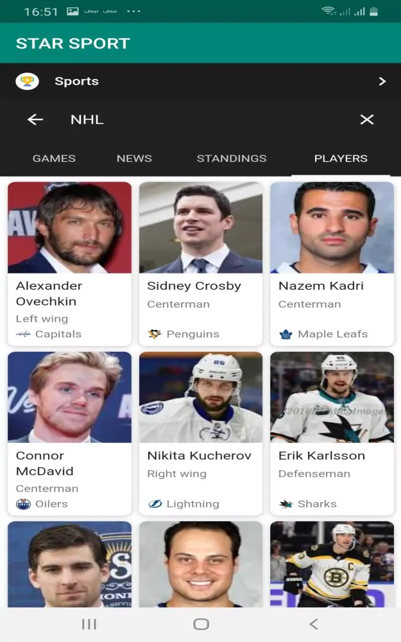Switch to the Games tab
Image resolution: width=401 pixels, height=642 pixels.
54,159
